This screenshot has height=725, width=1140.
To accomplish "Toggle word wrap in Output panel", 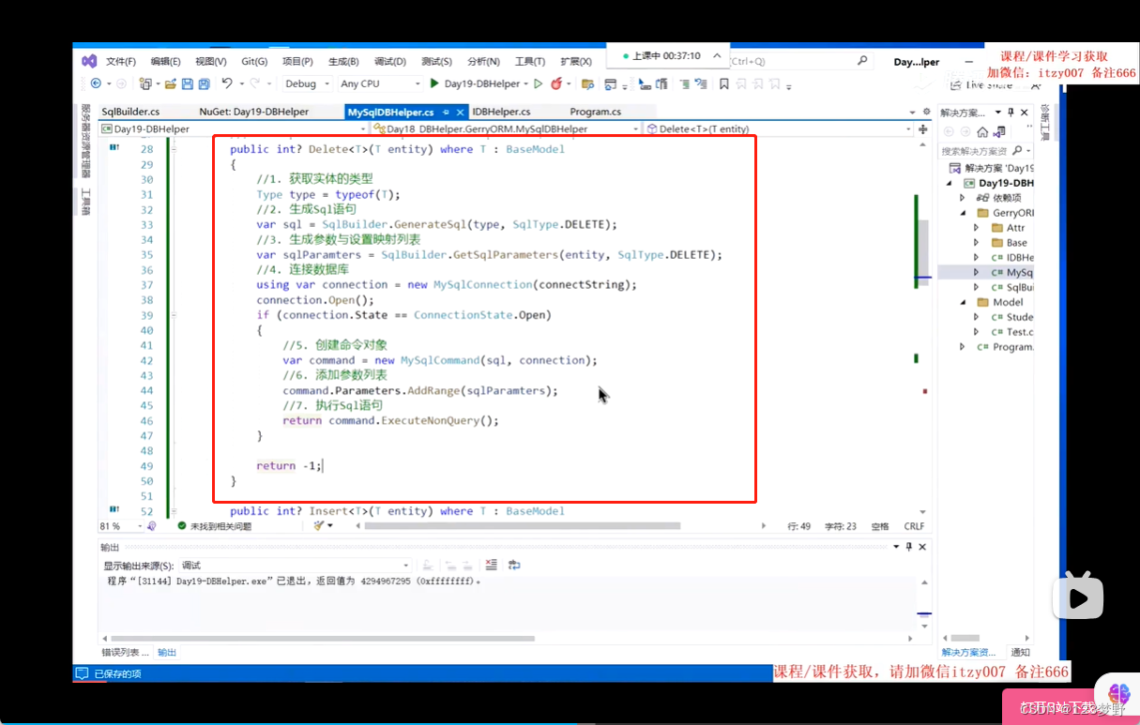I will (x=514, y=565).
